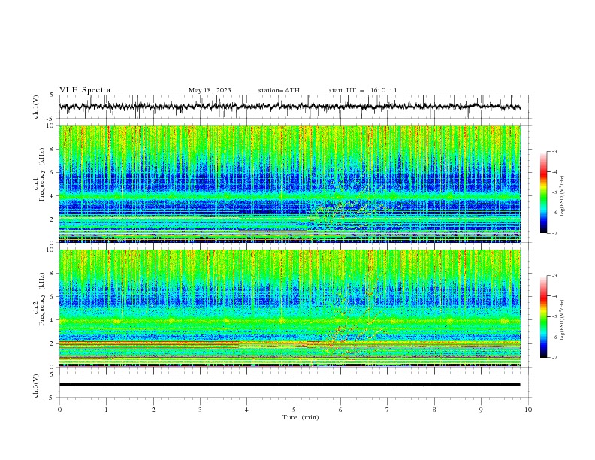Click the 8 kHz tick on ch.1 frequency axis
The image size is (595, 460).
point(53,149)
